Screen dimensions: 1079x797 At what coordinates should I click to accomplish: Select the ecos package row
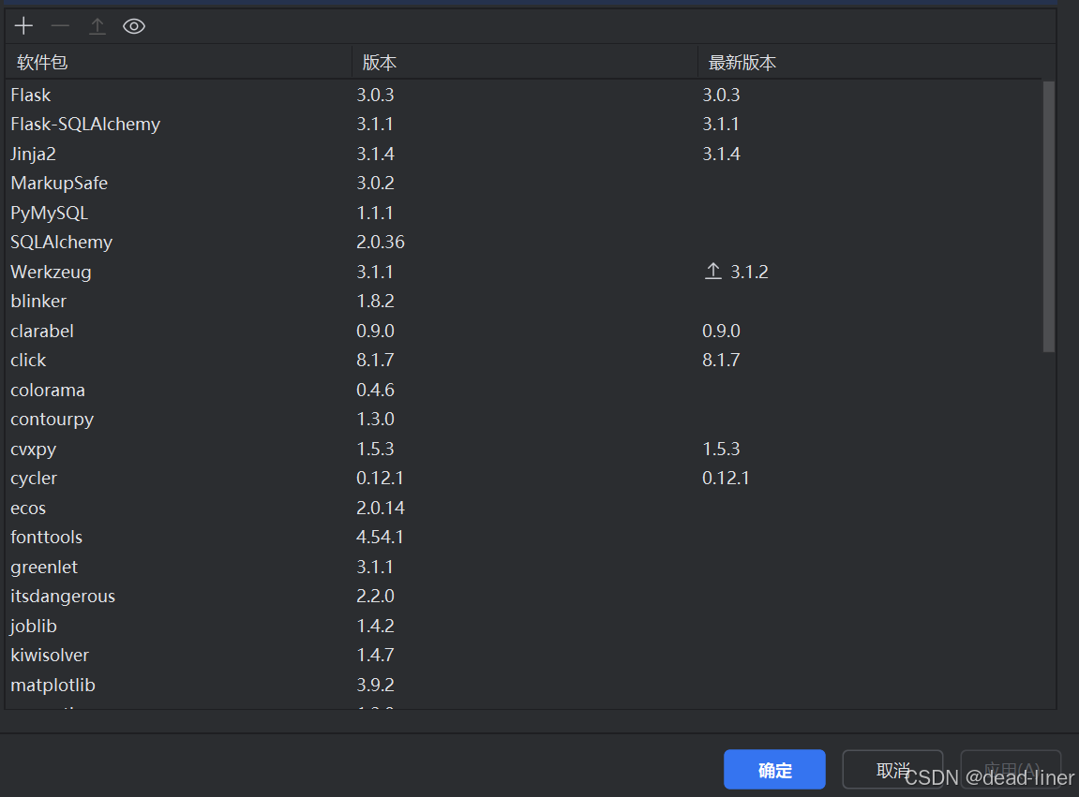coord(524,508)
